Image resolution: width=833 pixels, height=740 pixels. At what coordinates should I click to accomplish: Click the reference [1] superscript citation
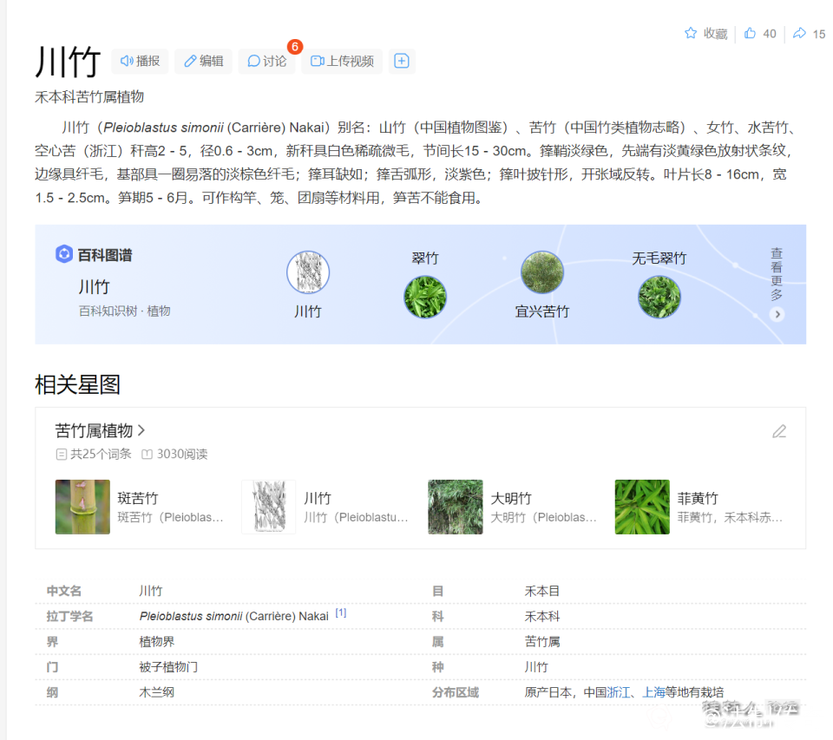pyautogui.click(x=341, y=613)
